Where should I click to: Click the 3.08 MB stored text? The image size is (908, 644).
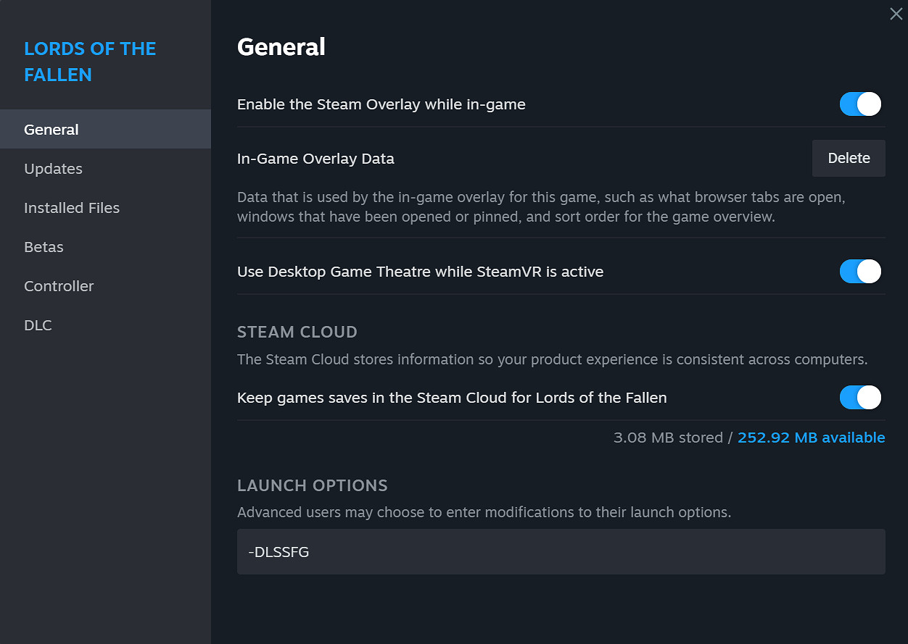point(667,438)
